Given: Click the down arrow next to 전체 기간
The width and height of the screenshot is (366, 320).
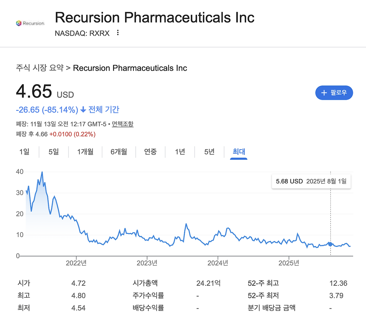Looking at the screenshot, I should (x=83, y=110).
